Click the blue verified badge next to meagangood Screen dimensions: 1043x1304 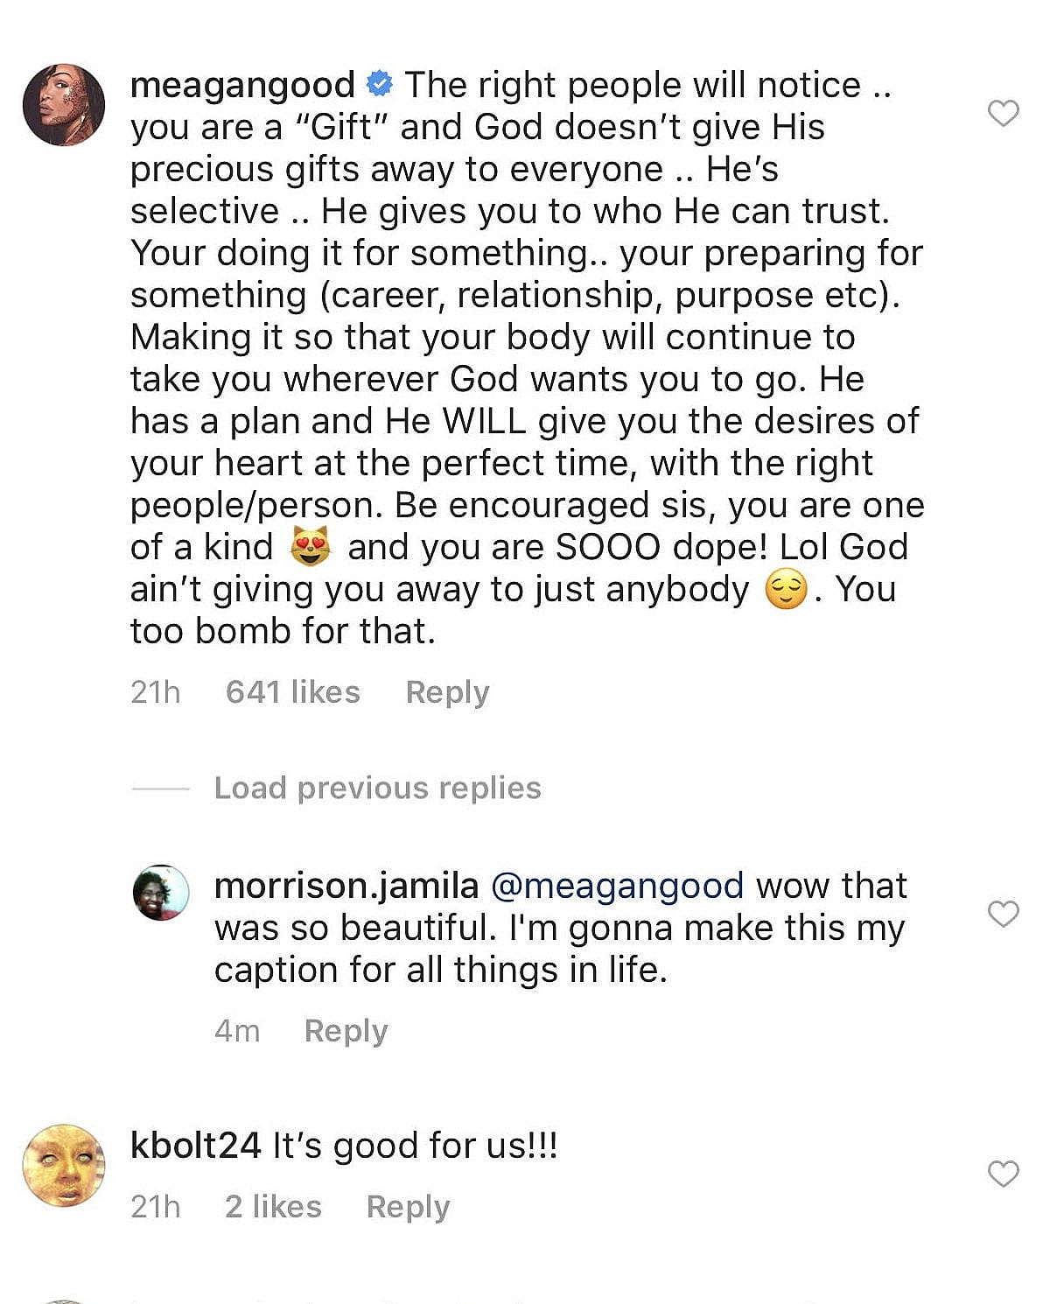coord(378,84)
